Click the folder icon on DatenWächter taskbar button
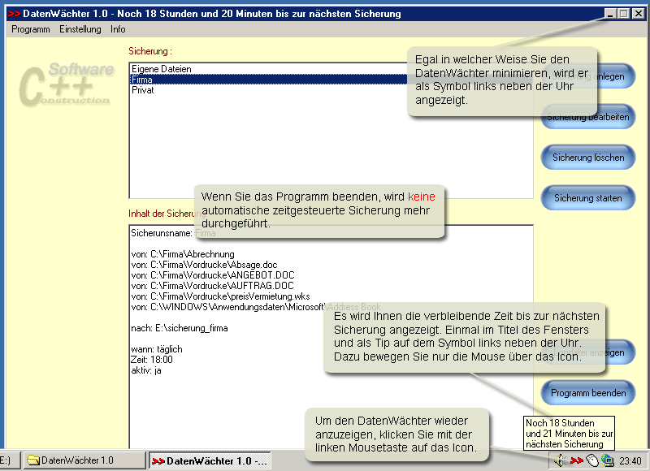This screenshot has width=650, height=471. click(33, 460)
